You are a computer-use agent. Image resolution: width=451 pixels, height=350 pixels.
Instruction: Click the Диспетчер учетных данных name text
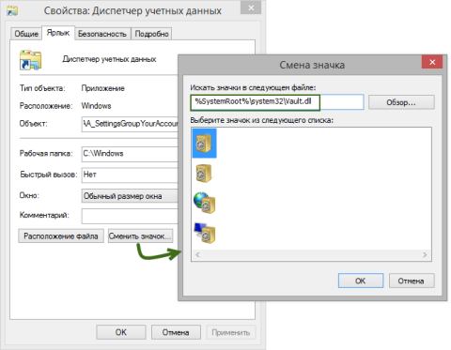109,59
